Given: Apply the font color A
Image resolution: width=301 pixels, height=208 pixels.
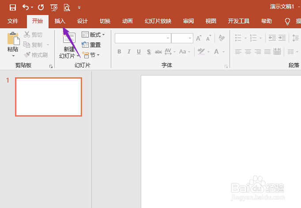Looking at the screenshot, I should [x=217, y=52].
